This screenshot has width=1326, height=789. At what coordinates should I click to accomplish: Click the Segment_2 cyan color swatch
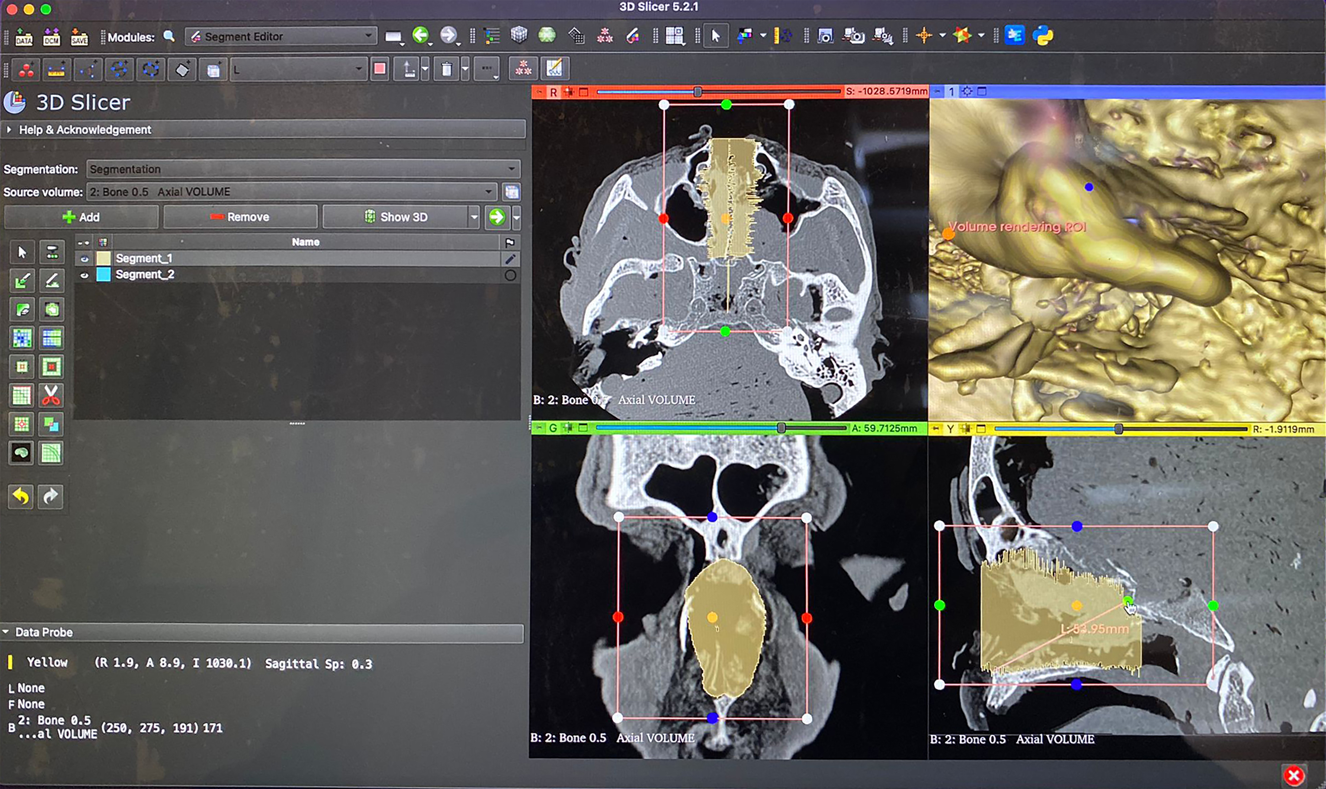tap(103, 275)
